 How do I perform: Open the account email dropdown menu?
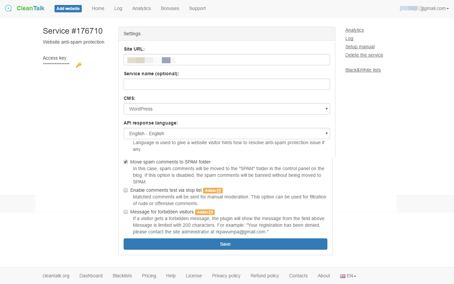tap(424, 9)
